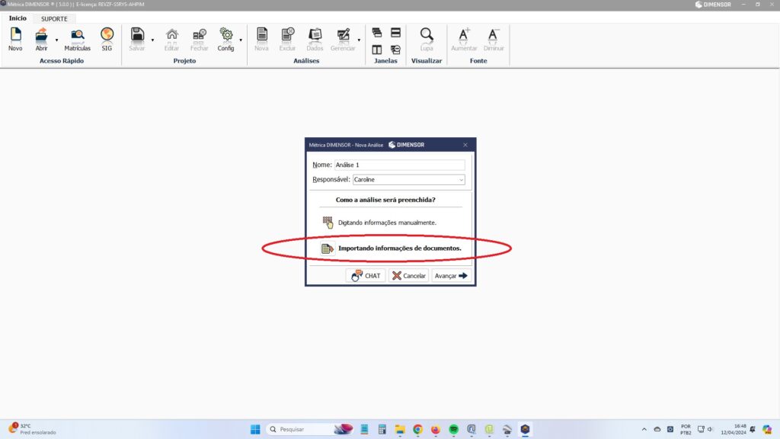Select the Excluir analysis icon

click(x=287, y=40)
